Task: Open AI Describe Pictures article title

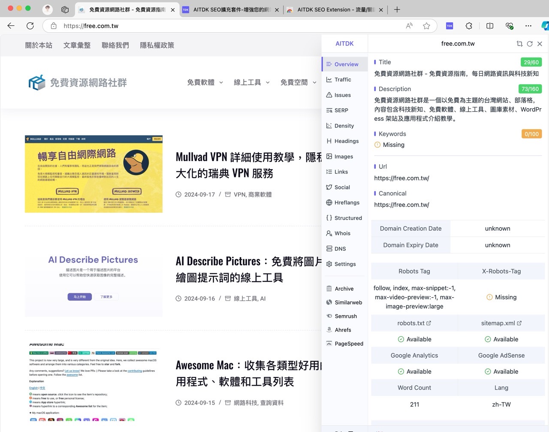Action: tap(248, 269)
